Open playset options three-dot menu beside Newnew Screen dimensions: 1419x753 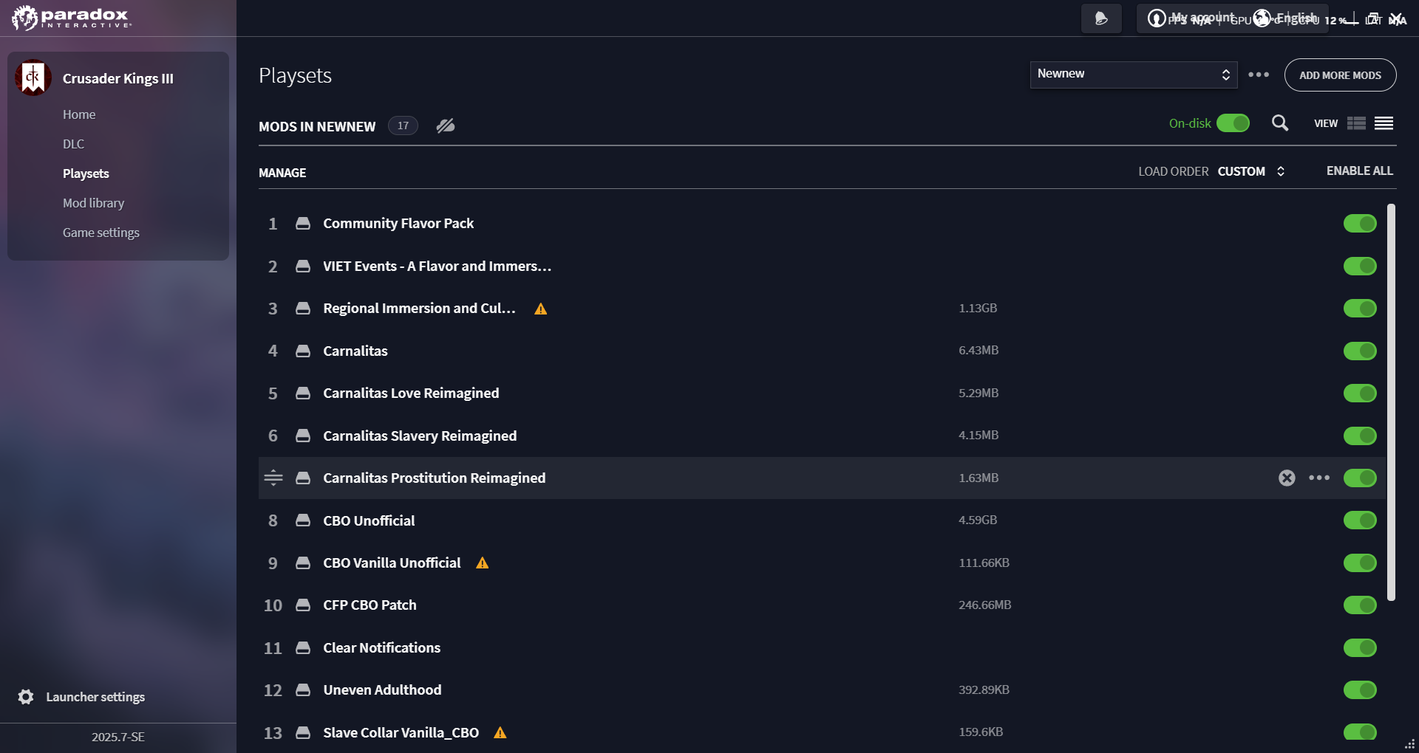(1259, 75)
